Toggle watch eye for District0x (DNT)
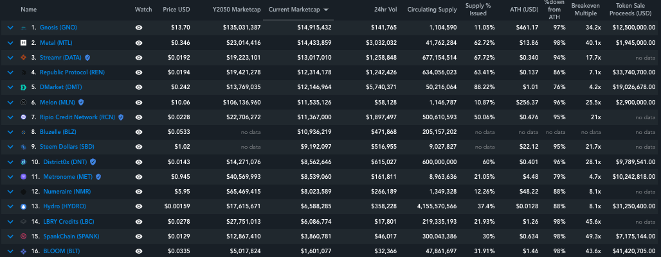The height and width of the screenshot is (257, 661). (139, 162)
